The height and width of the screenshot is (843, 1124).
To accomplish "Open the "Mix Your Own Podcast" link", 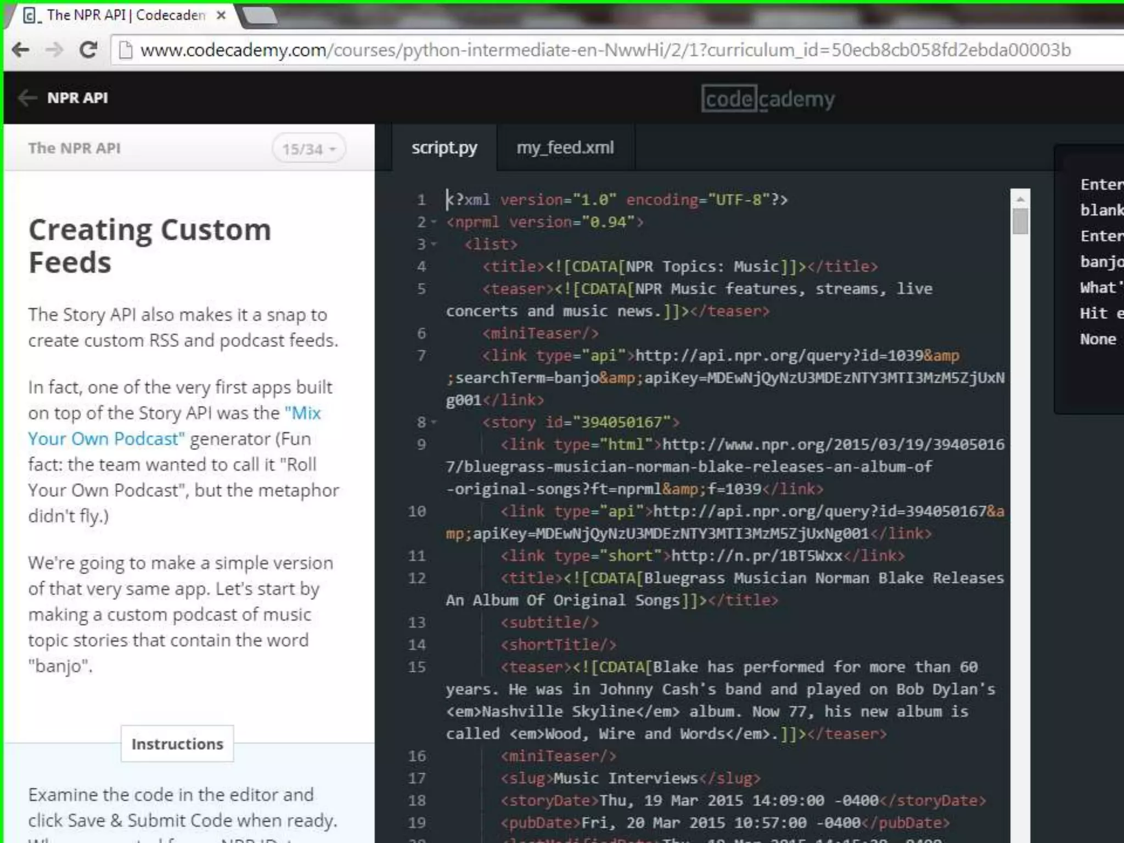I will (x=175, y=426).
